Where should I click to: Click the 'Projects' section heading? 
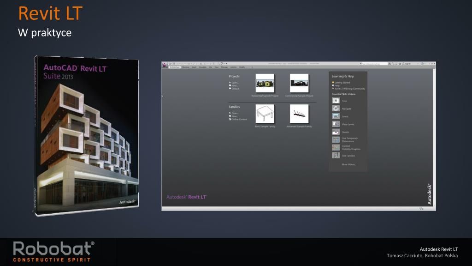click(x=234, y=76)
